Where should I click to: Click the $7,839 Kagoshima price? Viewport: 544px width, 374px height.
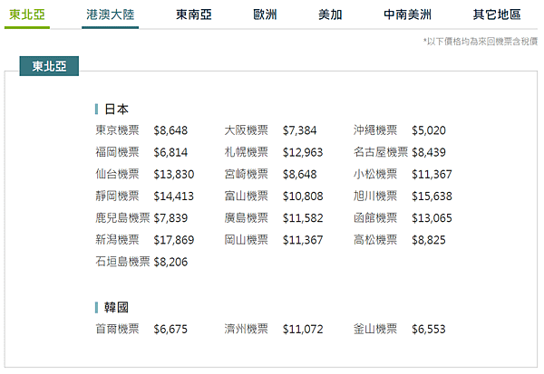pyautogui.click(x=170, y=218)
